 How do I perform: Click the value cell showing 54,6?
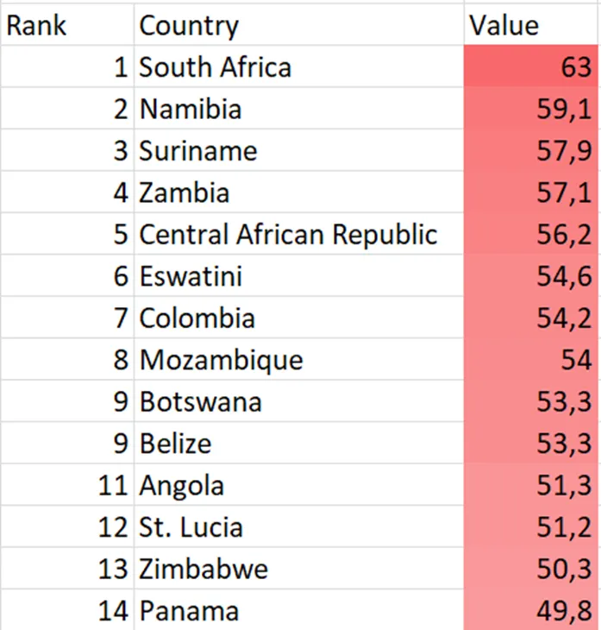(x=531, y=275)
